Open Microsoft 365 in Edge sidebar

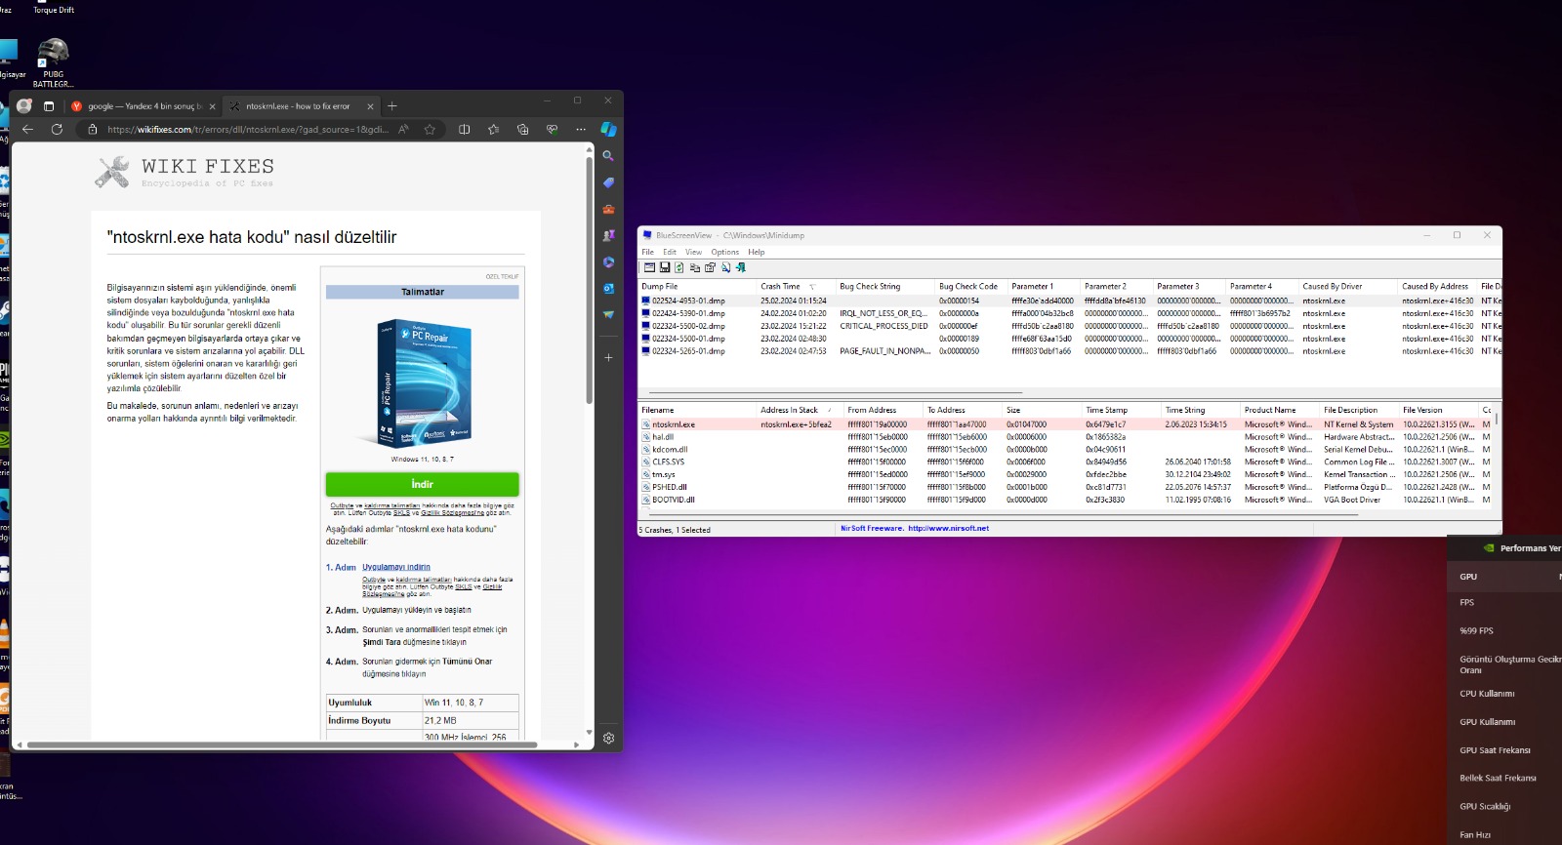click(608, 262)
